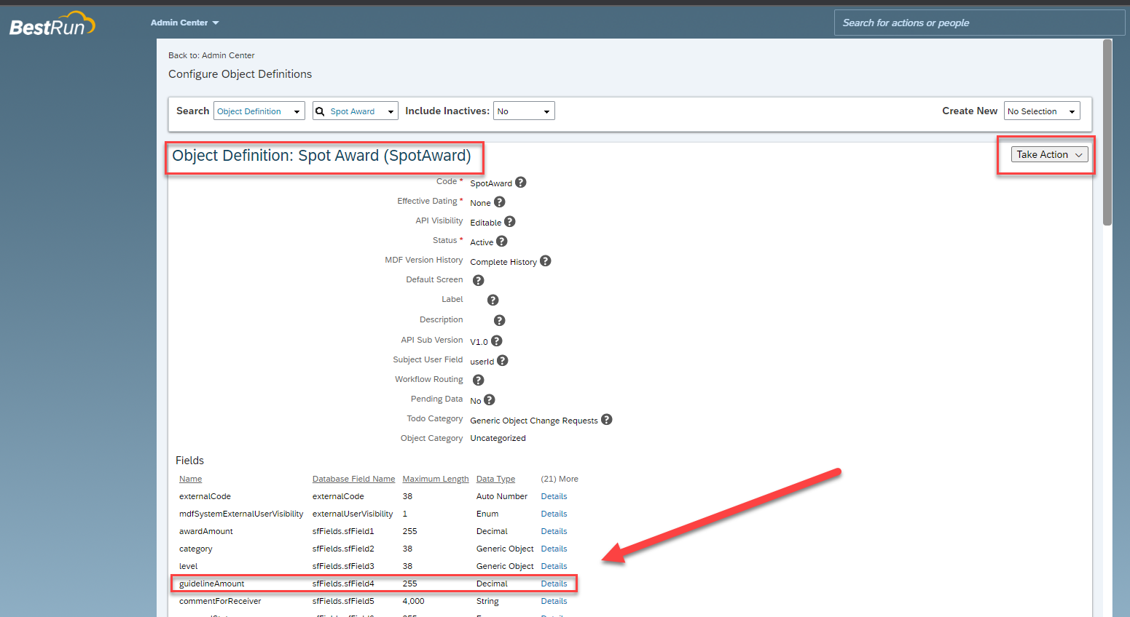Click the Data Type column header
This screenshot has width=1130, height=617.
pyautogui.click(x=495, y=479)
